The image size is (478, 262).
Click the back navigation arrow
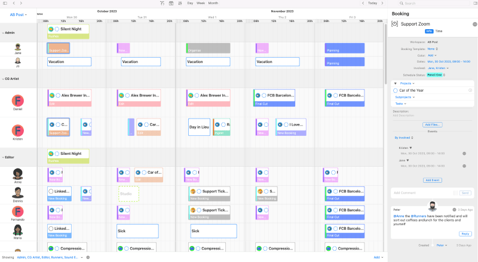13,3
